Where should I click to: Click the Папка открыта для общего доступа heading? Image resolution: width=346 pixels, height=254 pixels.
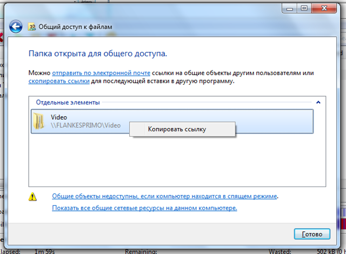coord(98,54)
